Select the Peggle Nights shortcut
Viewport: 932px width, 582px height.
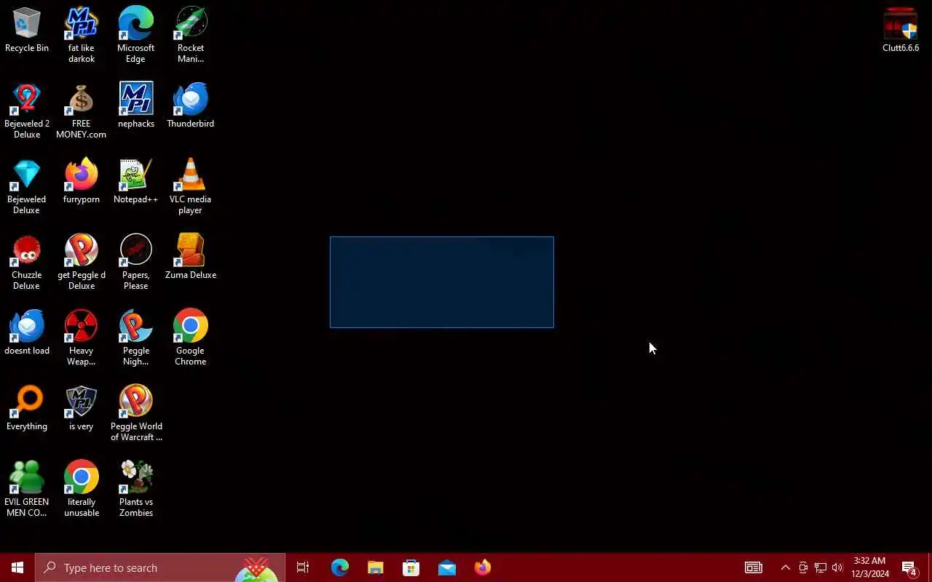pos(136,338)
